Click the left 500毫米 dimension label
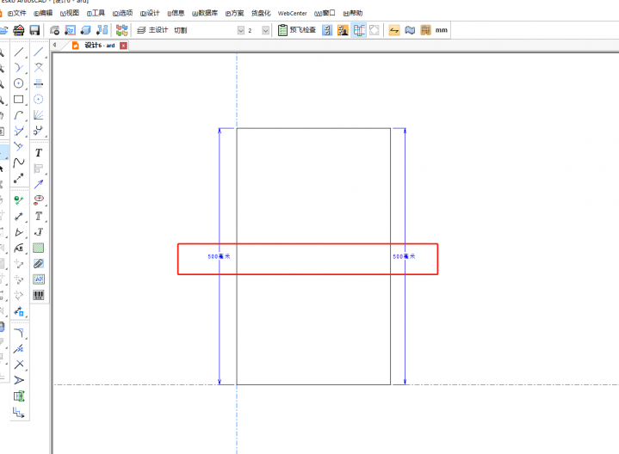Screen dimensions: 619x454 (x=219, y=257)
